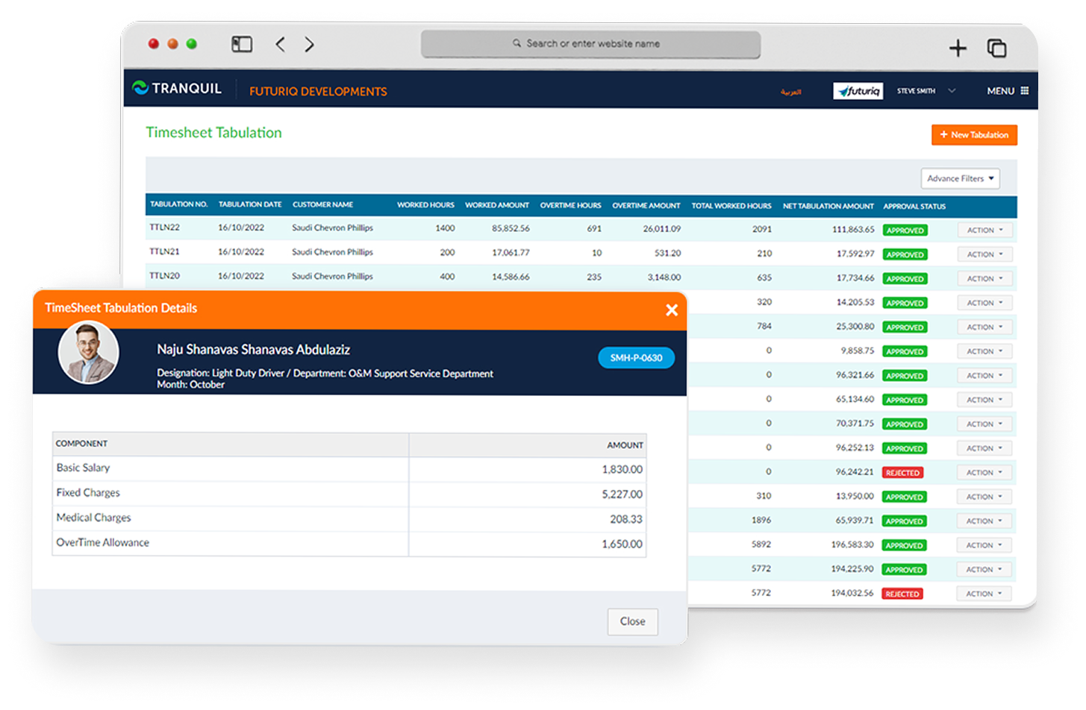
Task: Open the Advance Filters dropdown
Action: coord(960,179)
